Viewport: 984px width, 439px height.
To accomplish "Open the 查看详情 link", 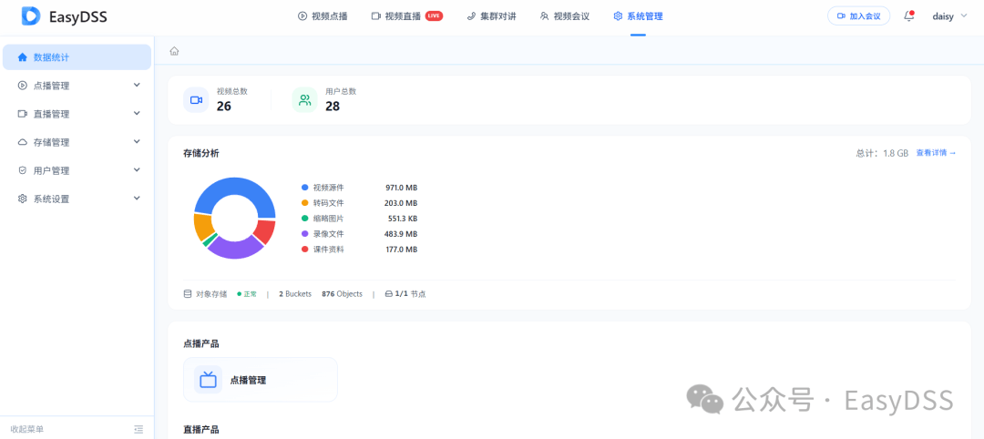I will click(936, 152).
